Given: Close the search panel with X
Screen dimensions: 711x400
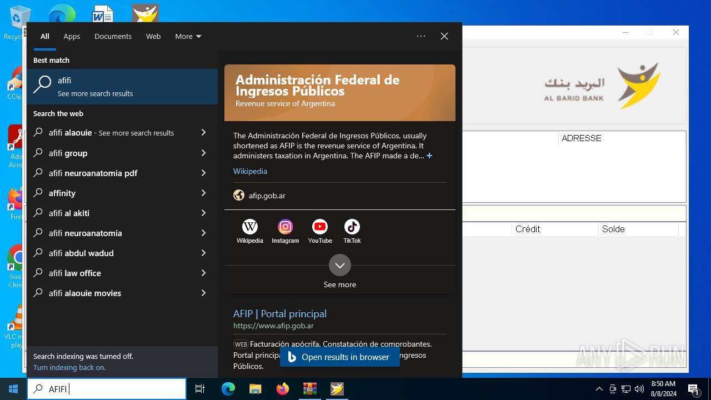Looking at the screenshot, I should click(x=444, y=36).
